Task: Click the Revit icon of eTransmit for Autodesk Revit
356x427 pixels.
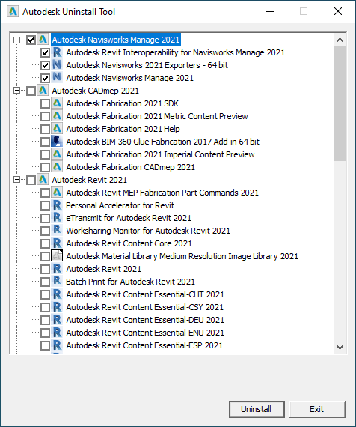Action: (57, 218)
